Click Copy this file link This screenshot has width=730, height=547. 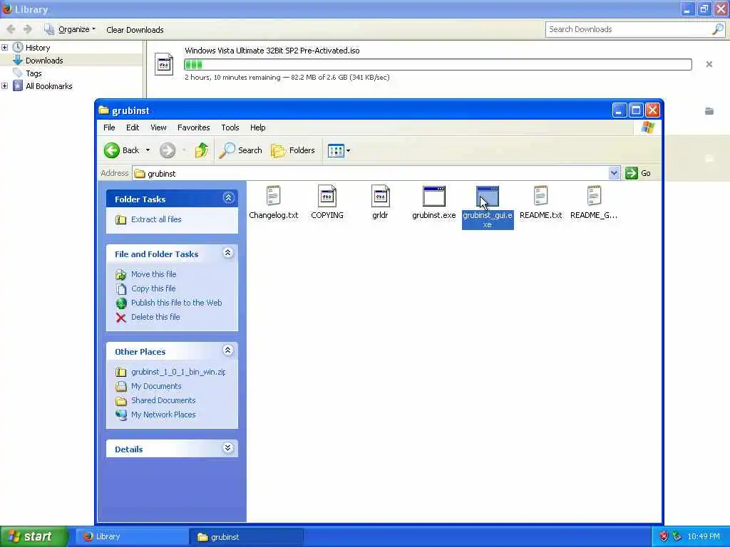[153, 288]
